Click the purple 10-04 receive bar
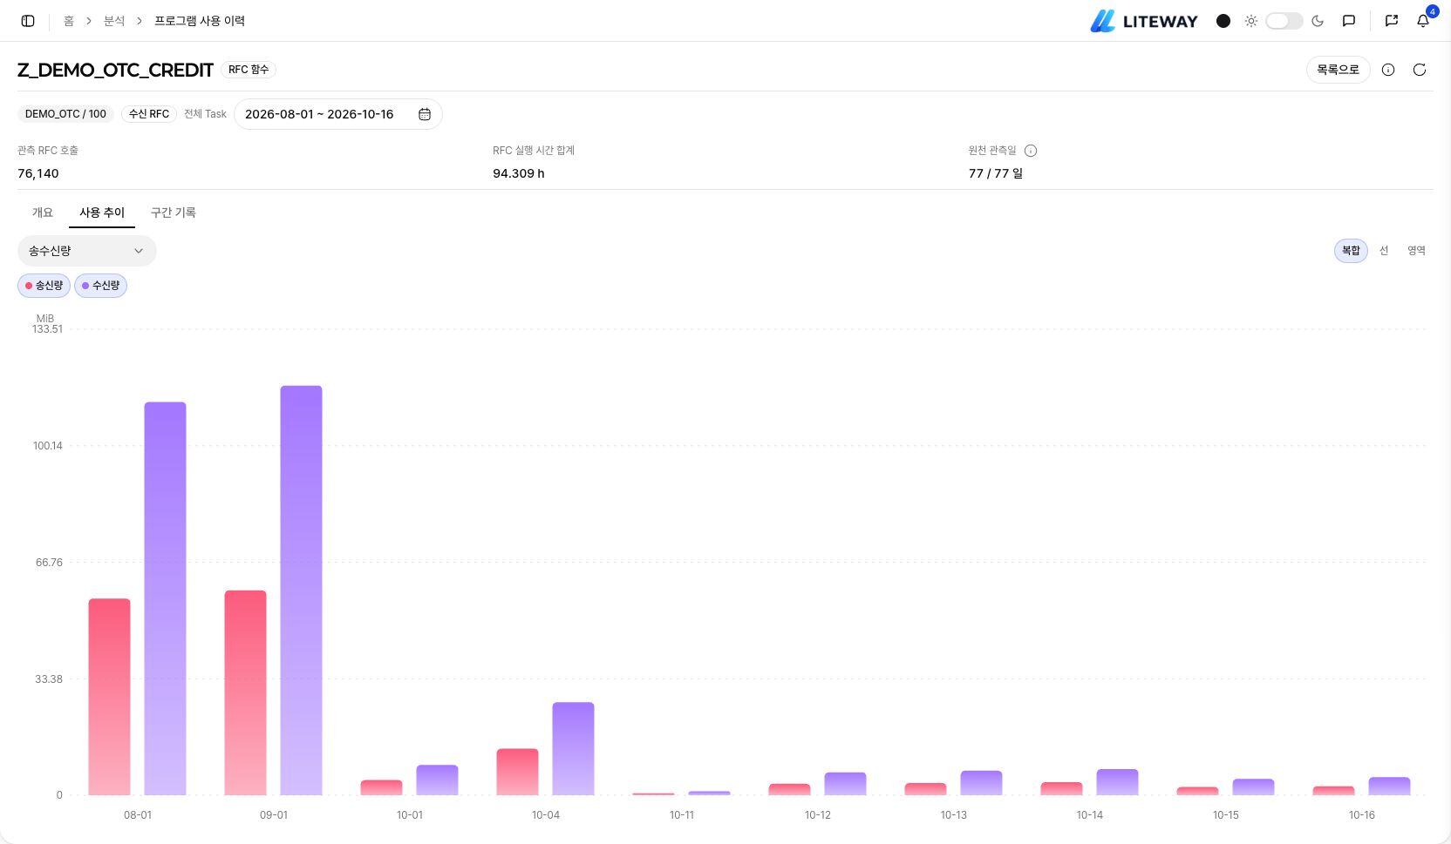 coord(573,749)
